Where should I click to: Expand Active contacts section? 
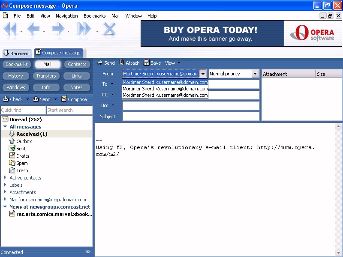[5, 177]
